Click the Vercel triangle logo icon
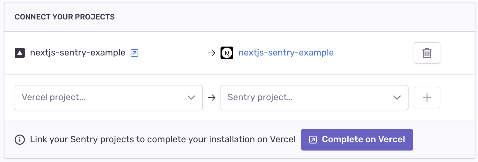 point(20,53)
